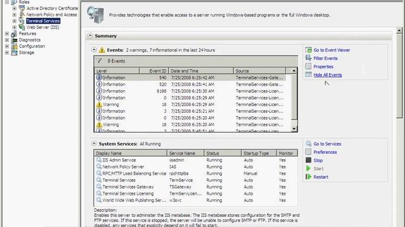The width and height of the screenshot is (405, 227).
Task: Sort events by the Level column header
Action: click(x=116, y=71)
